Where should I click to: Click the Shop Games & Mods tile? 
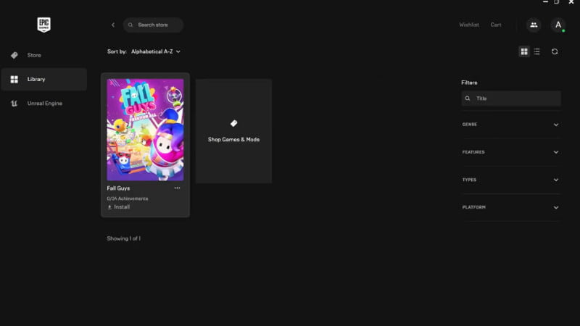pos(233,131)
